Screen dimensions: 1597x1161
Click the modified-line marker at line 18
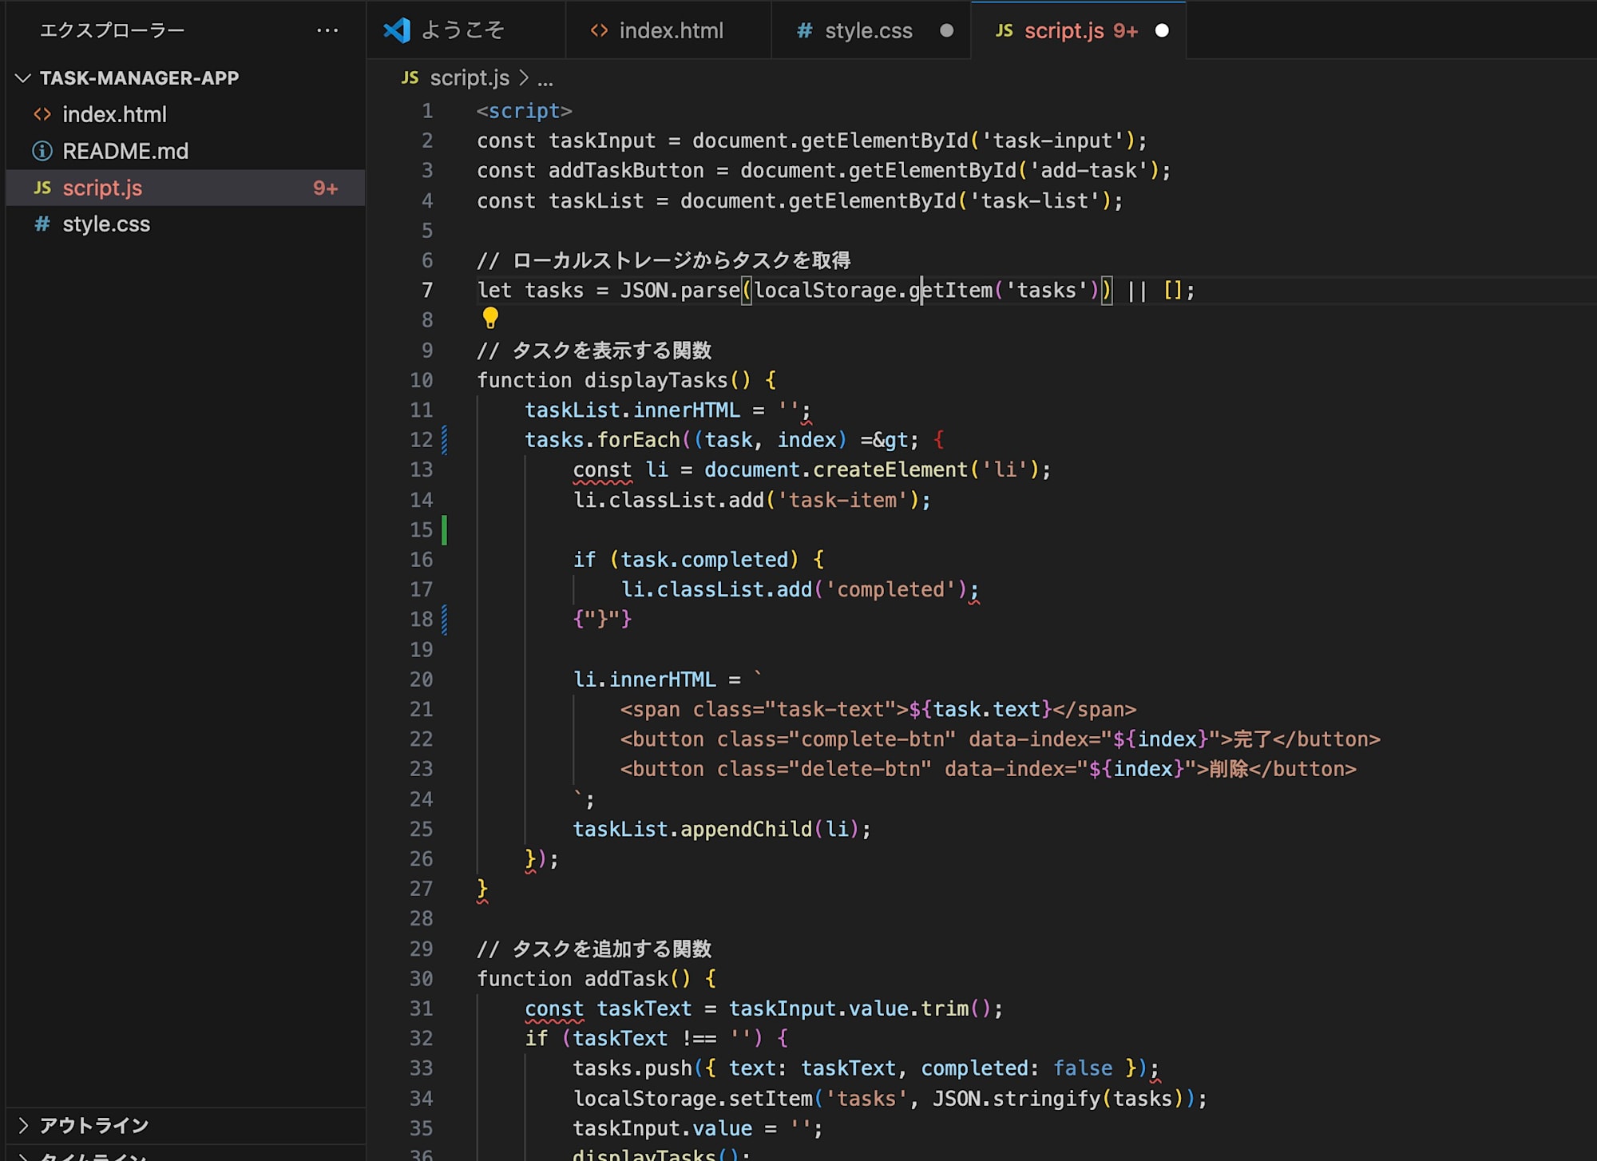[445, 620]
